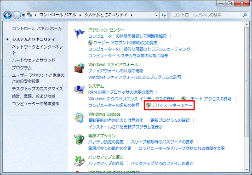Open スリープ解除時のパスワードの要求 link

(x=162, y=142)
